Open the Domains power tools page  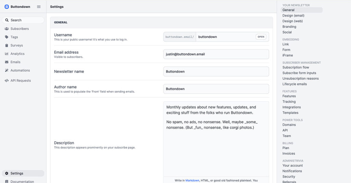pyautogui.click(x=289, y=125)
